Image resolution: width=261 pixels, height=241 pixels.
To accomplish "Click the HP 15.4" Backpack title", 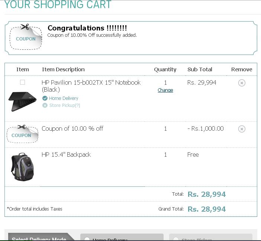I will (66, 154).
